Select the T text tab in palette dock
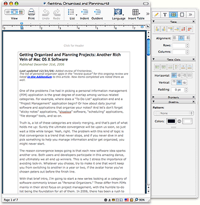200x205 pixels. tap(165, 15)
